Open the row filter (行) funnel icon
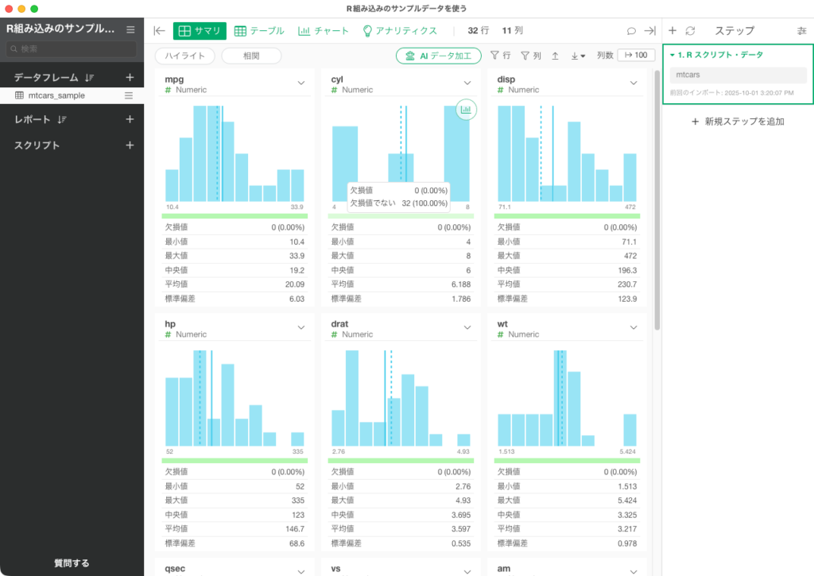The image size is (814, 576). pos(500,56)
